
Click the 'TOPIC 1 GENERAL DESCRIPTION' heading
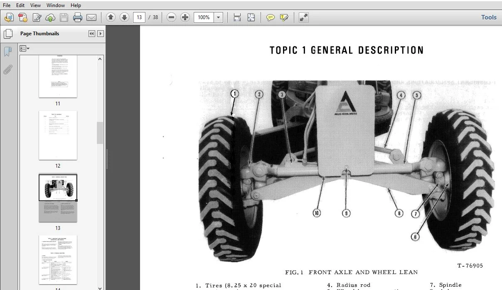coord(347,51)
